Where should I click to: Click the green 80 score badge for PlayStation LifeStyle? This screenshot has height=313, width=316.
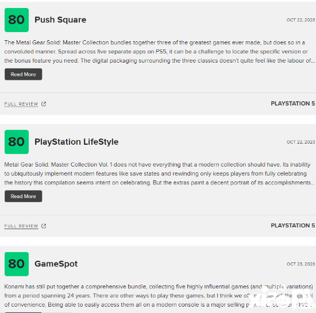click(17, 142)
